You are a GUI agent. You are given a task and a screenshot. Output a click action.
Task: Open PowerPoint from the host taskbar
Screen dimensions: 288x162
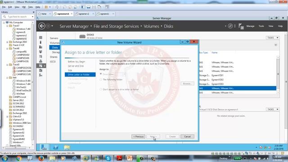130,158
